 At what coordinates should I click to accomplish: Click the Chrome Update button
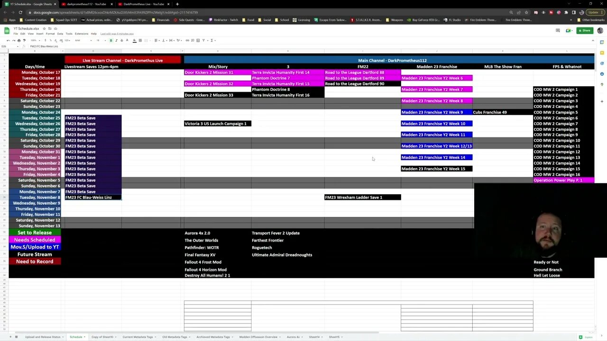(594, 12)
